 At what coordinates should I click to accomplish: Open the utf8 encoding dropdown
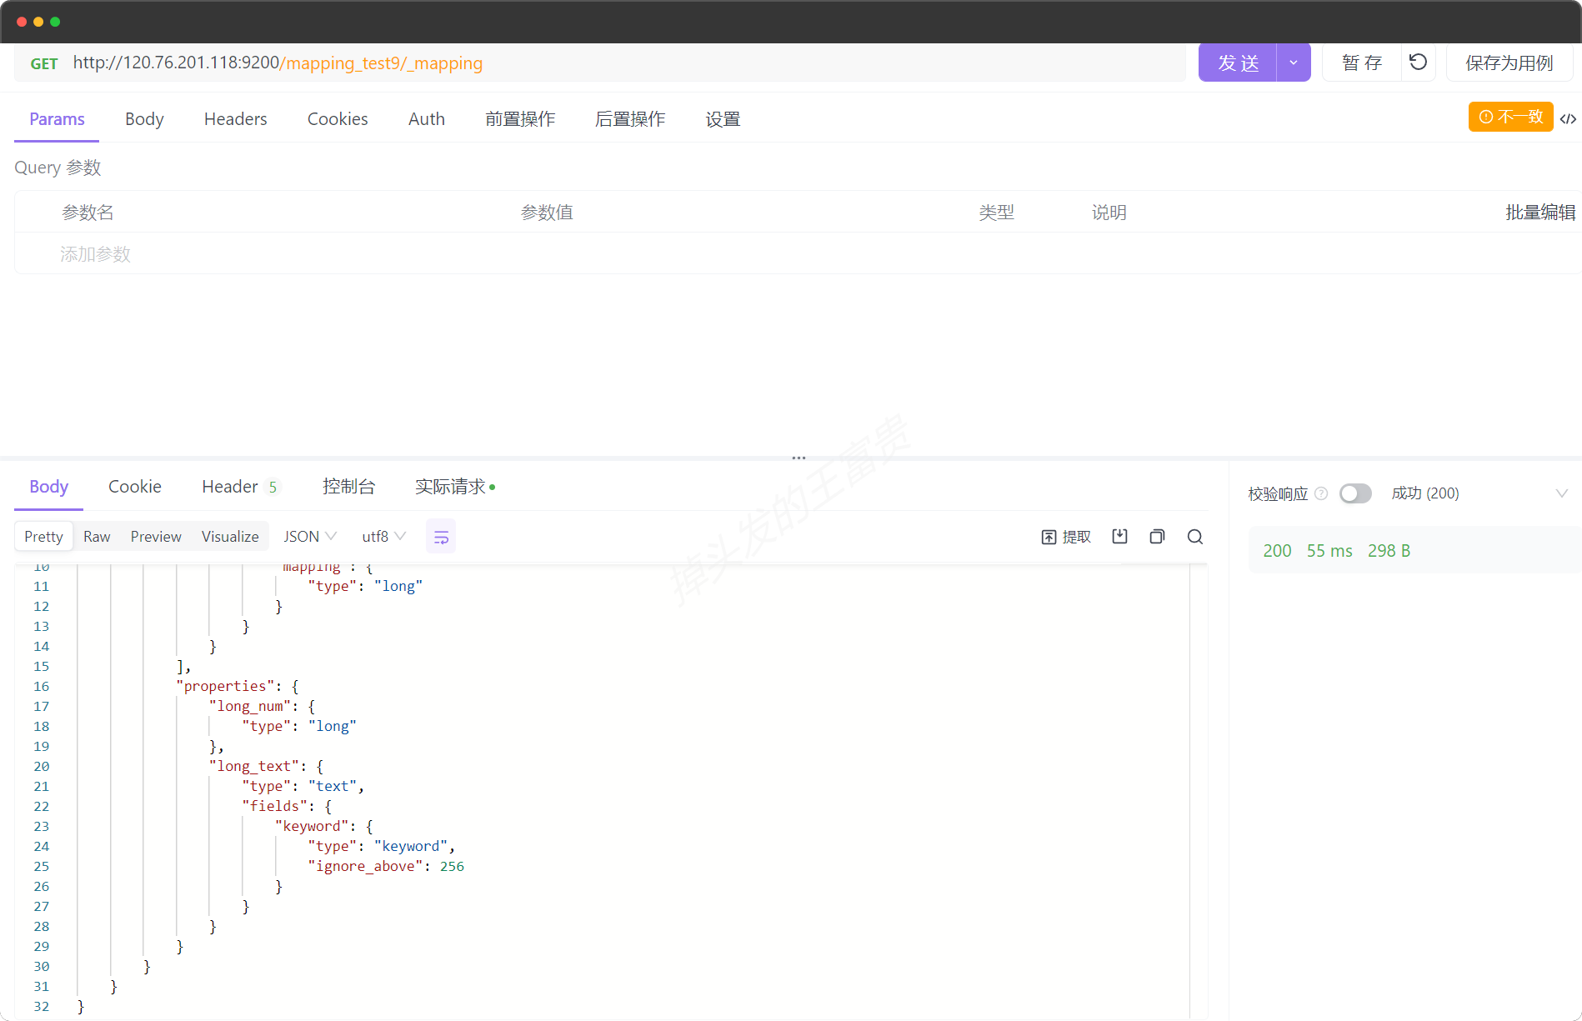[x=383, y=537]
